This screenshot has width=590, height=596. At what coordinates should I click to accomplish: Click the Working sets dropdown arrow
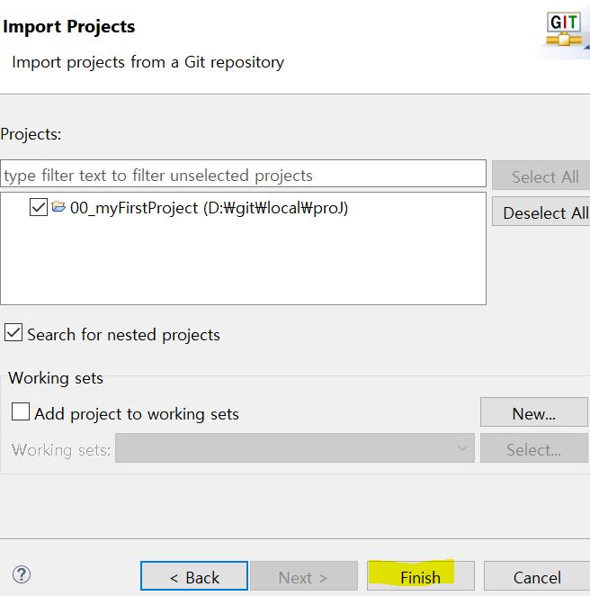tap(462, 448)
